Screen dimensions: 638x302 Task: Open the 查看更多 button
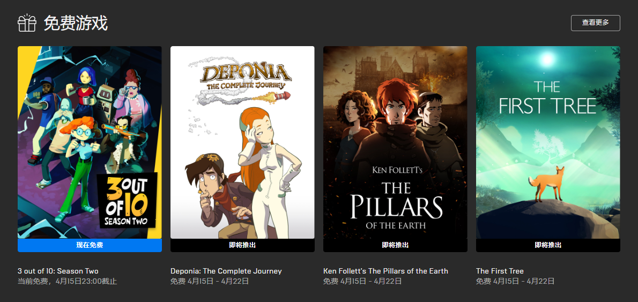tap(595, 23)
